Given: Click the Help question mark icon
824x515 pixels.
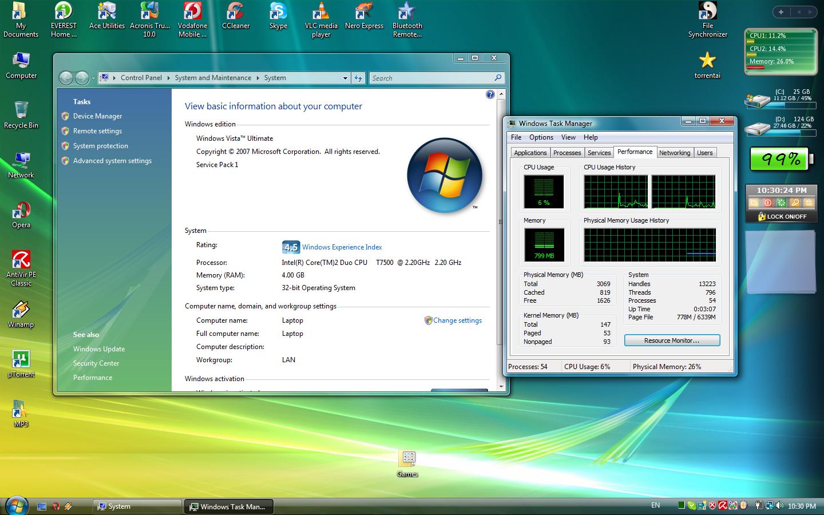Looking at the screenshot, I should (x=490, y=94).
